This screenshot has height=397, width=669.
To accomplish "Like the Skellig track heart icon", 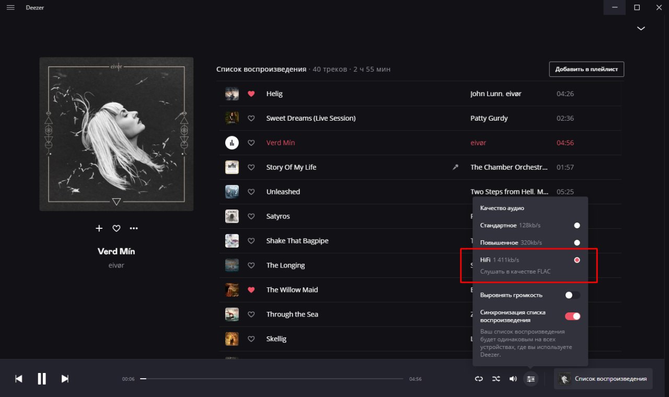I will [x=251, y=339].
